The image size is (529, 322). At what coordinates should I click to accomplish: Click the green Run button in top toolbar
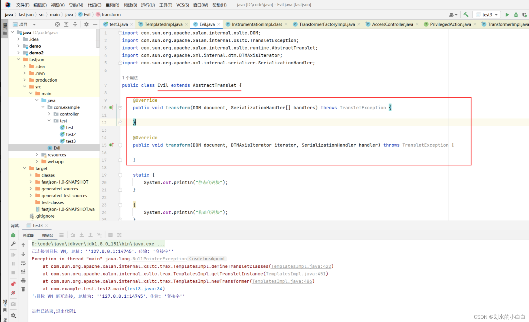pyautogui.click(x=507, y=15)
